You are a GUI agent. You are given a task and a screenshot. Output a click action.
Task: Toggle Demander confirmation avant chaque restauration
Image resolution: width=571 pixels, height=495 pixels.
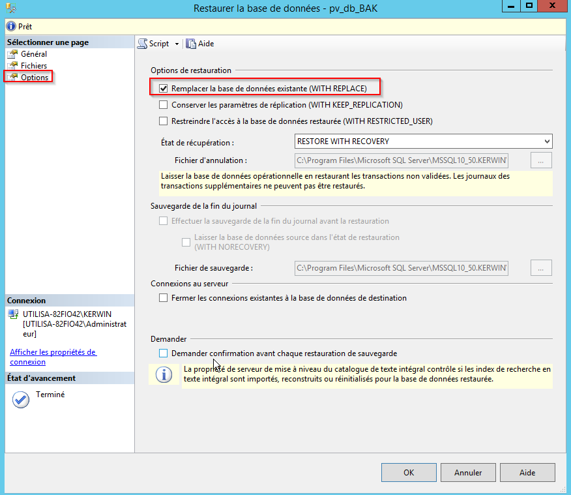(x=164, y=353)
